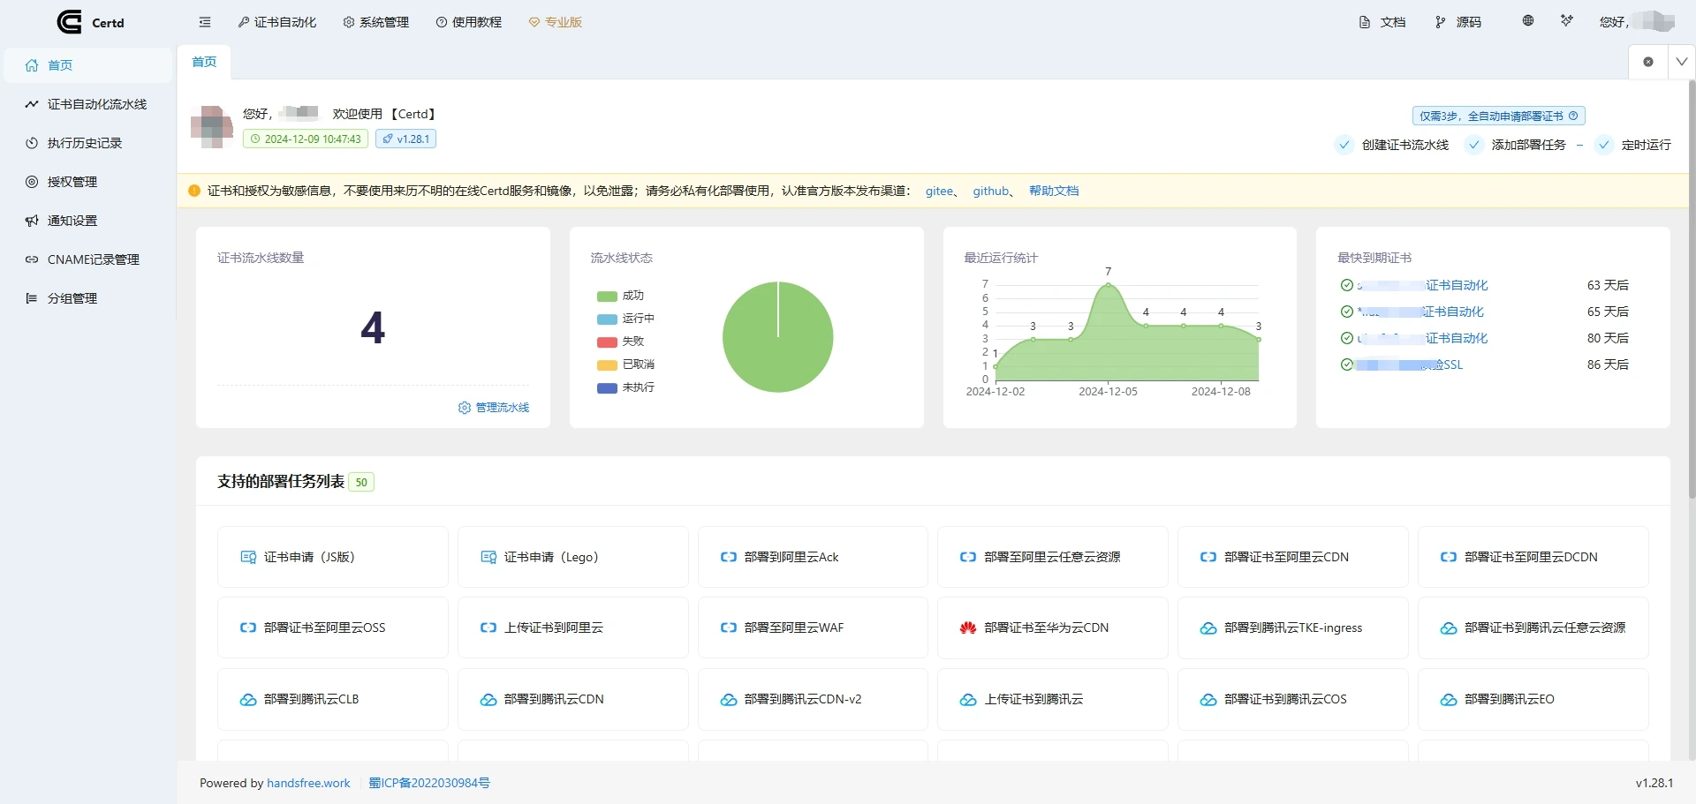Select the 首页 page tab
1696x804 pixels.
[204, 62]
